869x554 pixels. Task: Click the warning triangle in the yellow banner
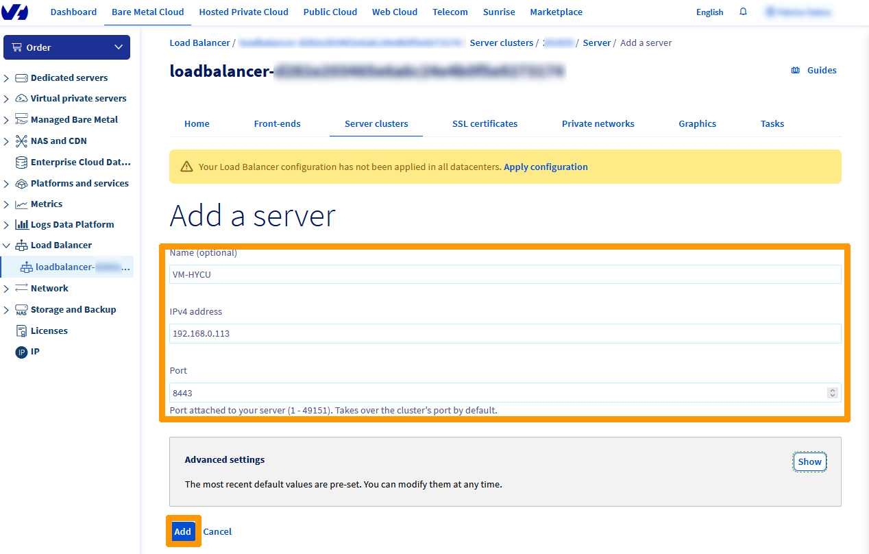187,166
